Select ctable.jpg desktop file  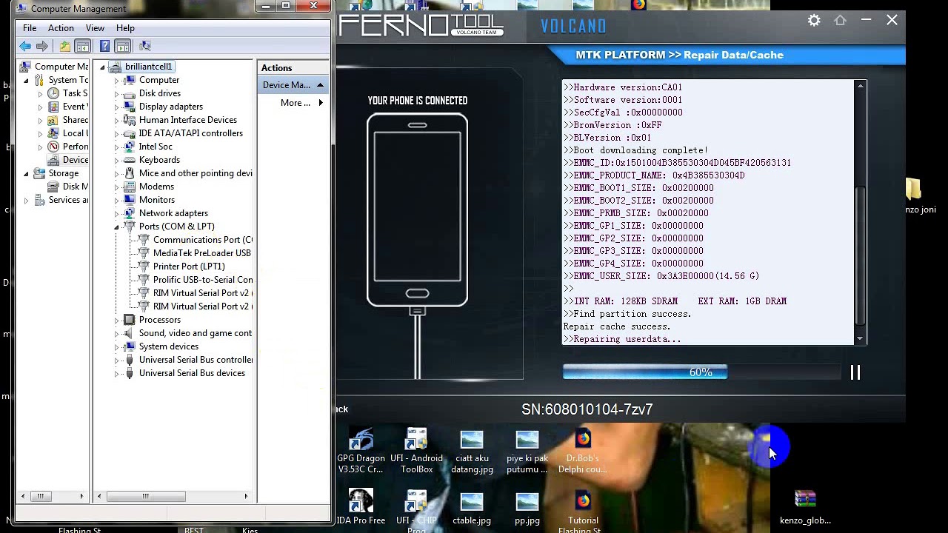coord(472,508)
